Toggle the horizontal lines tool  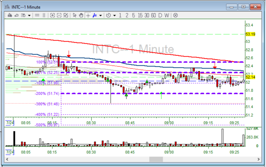pos(37,15)
